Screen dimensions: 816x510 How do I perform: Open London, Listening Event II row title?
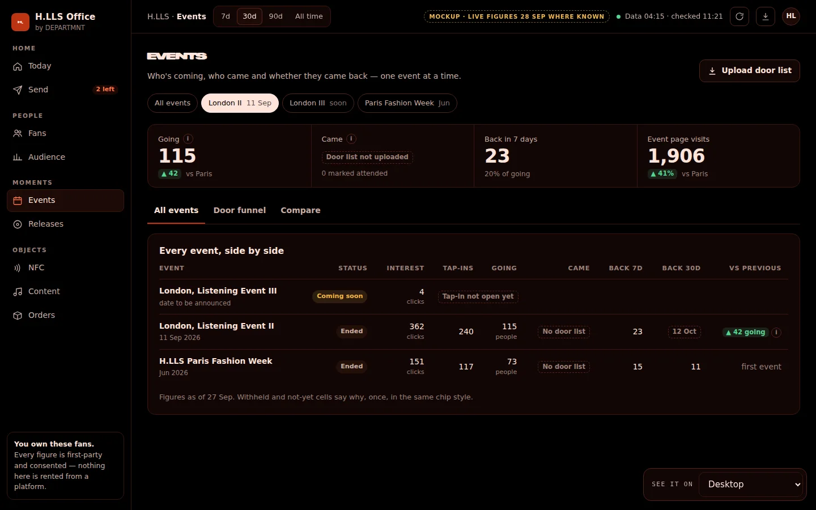216,326
